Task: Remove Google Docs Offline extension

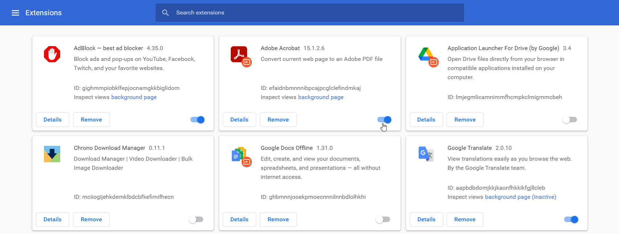Action: 278,219
